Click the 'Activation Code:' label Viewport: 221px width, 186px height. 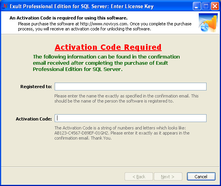point(34,119)
